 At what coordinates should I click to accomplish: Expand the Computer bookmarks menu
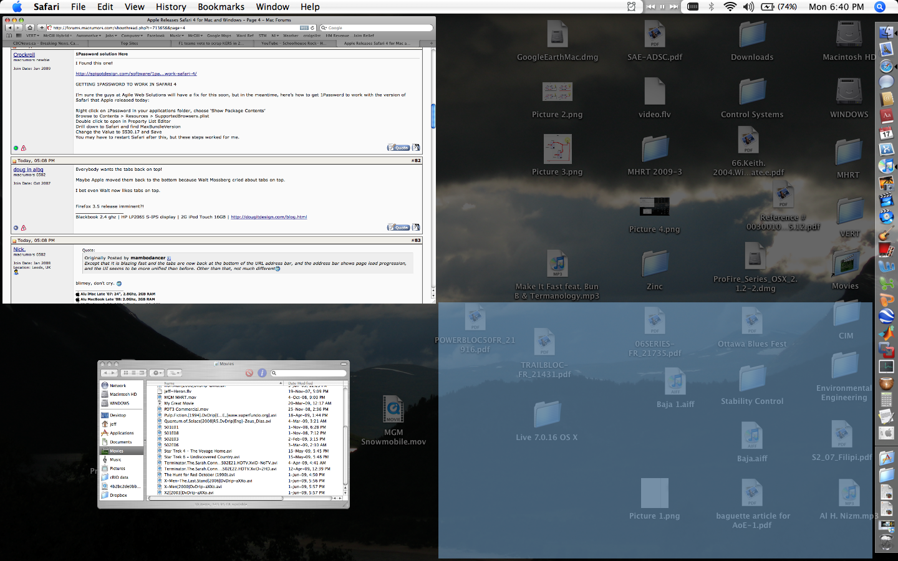click(132, 36)
